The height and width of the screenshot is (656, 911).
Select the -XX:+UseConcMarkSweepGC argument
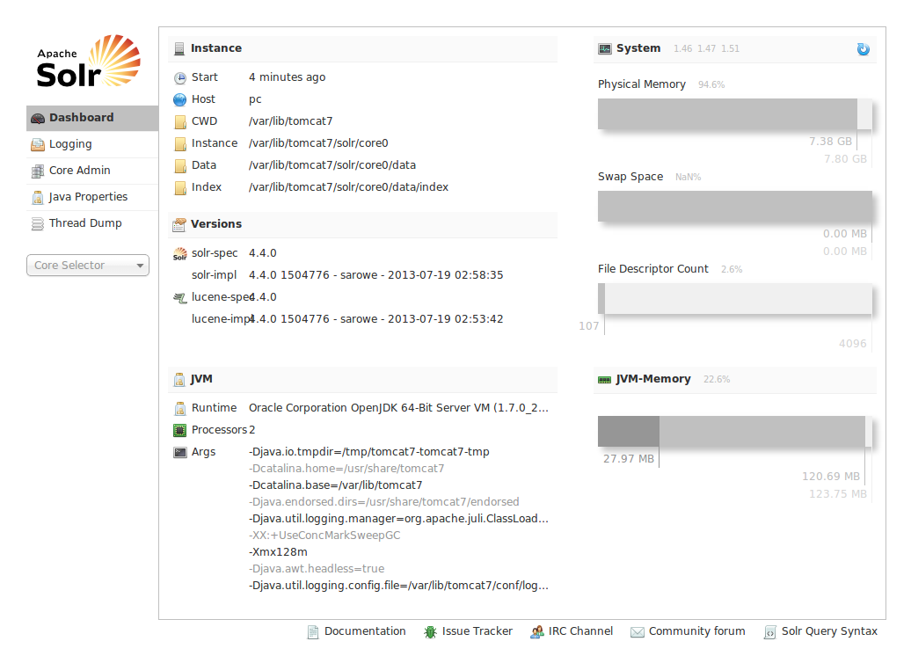click(x=324, y=536)
